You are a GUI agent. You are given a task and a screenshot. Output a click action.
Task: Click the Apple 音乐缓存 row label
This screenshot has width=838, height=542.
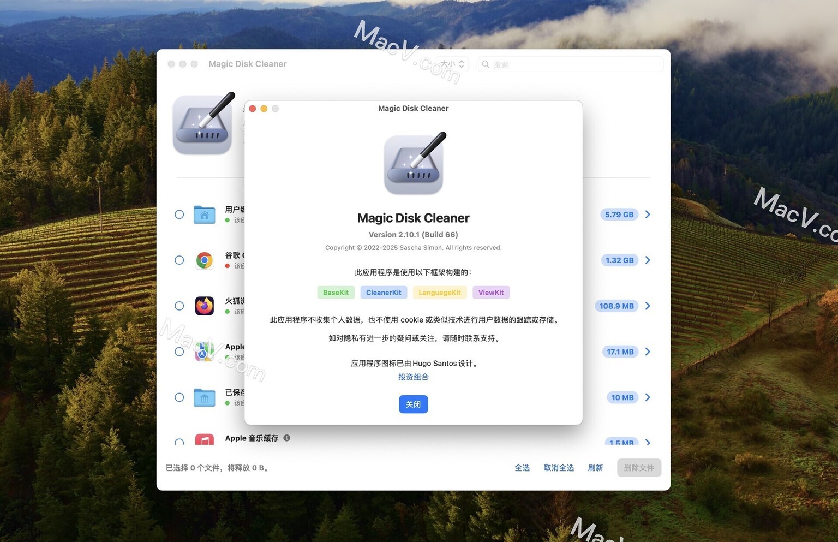[252, 438]
